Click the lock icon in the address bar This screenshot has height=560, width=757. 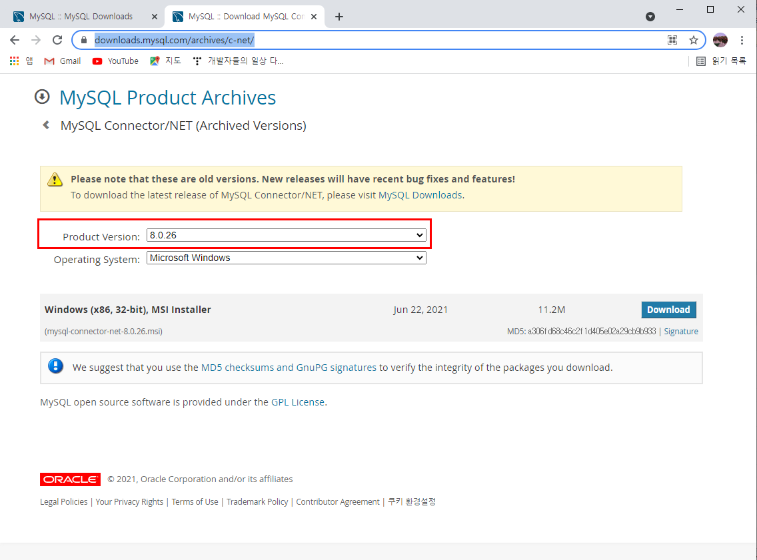pyautogui.click(x=84, y=40)
